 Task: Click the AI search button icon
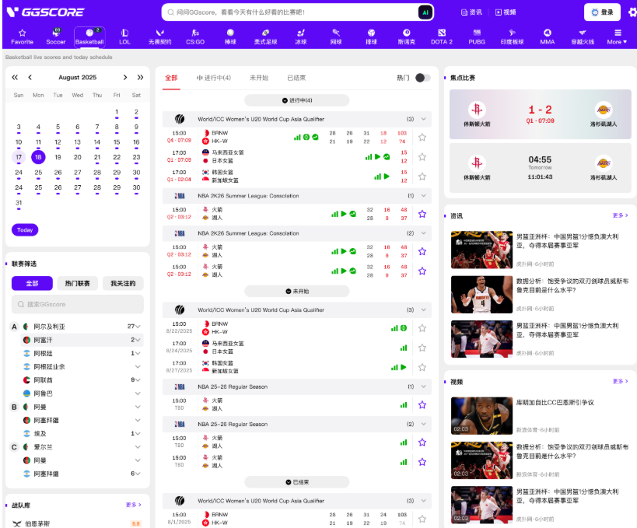click(x=425, y=12)
